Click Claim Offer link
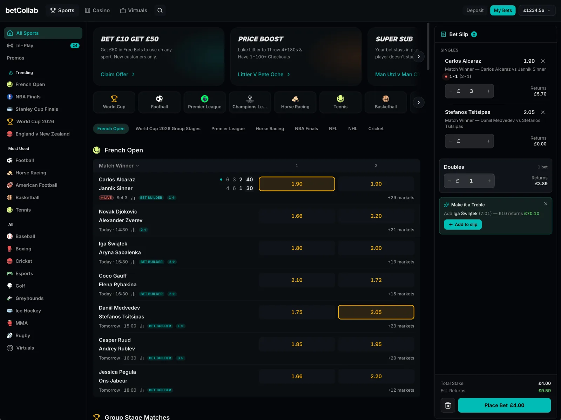The width and height of the screenshot is (561, 420). tap(118, 74)
